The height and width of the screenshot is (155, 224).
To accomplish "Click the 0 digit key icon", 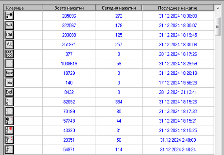I will point(9,102).
